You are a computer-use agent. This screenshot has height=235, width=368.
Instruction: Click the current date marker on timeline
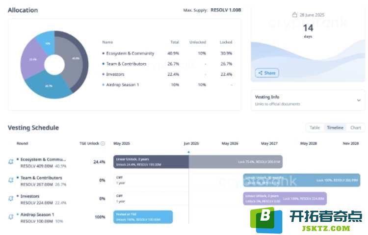(x=189, y=152)
